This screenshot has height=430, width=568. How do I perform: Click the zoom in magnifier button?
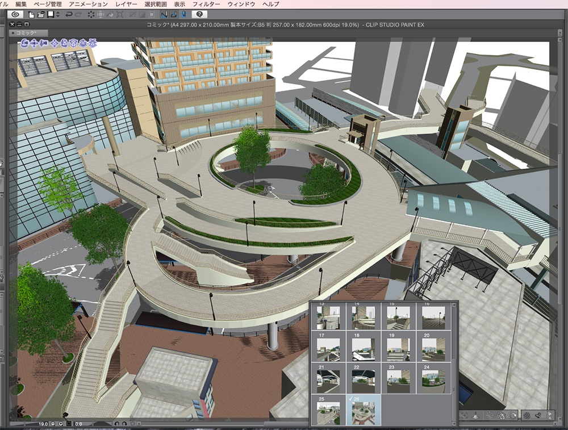[x=61, y=424]
